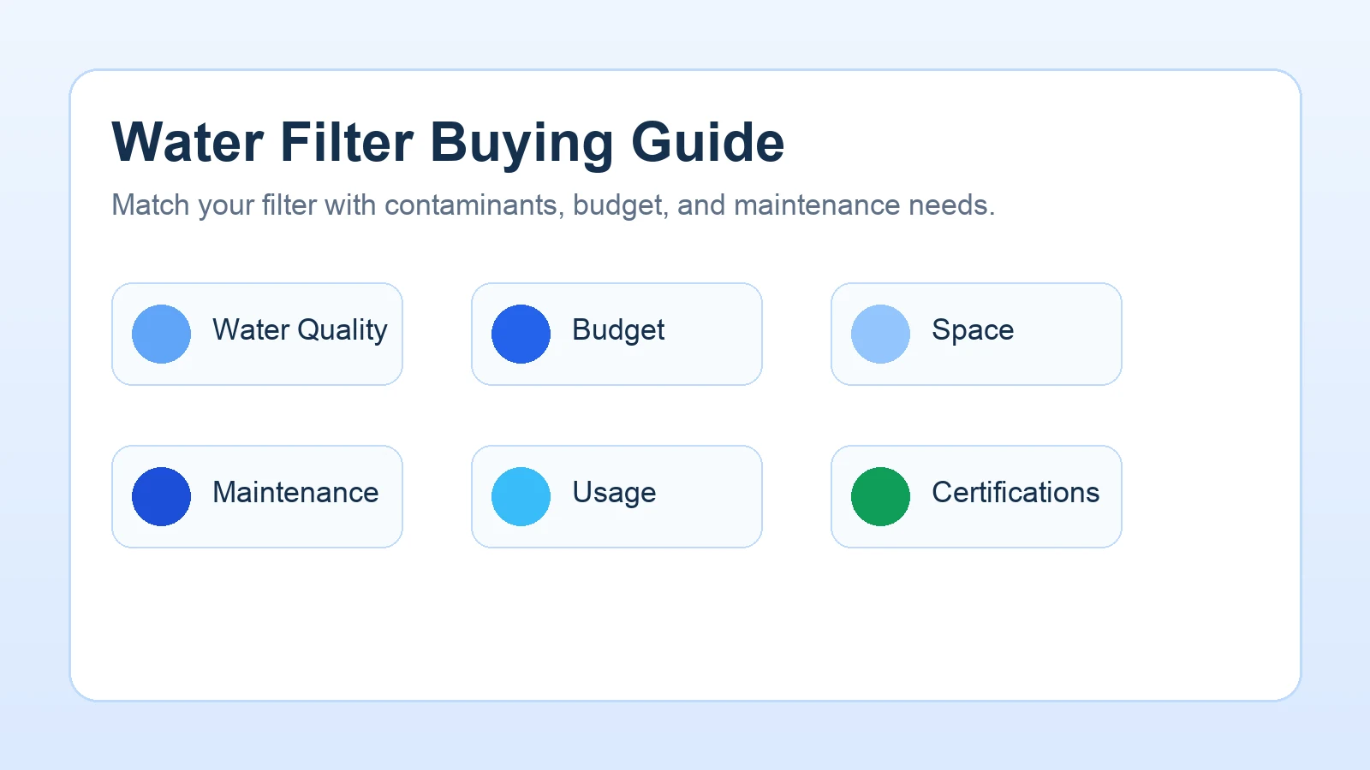Image resolution: width=1370 pixels, height=770 pixels.
Task: Click the Water Quality circle icon
Action: coord(161,334)
